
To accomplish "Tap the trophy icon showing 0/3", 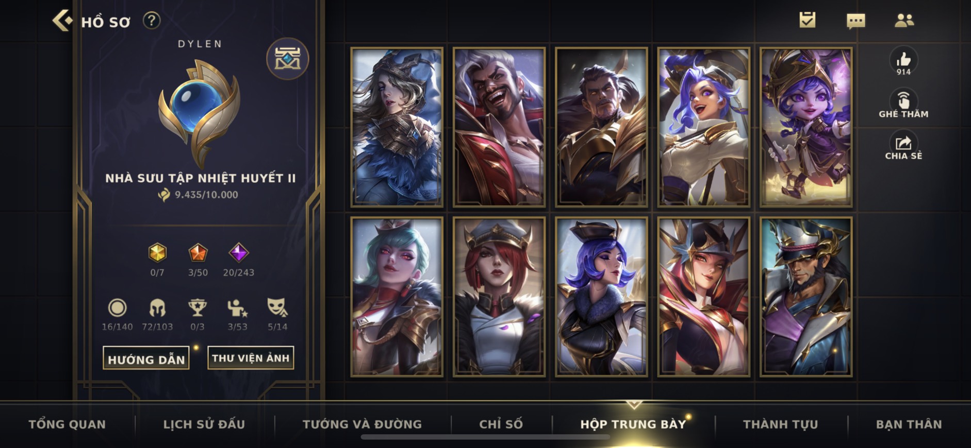I will (197, 308).
